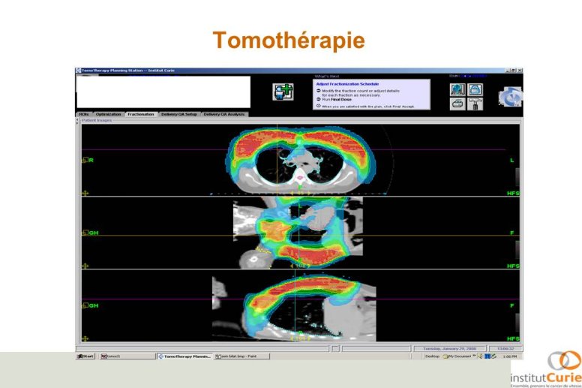
Task: Open My Documents toolbar on the taskbar
Action: click(x=457, y=356)
